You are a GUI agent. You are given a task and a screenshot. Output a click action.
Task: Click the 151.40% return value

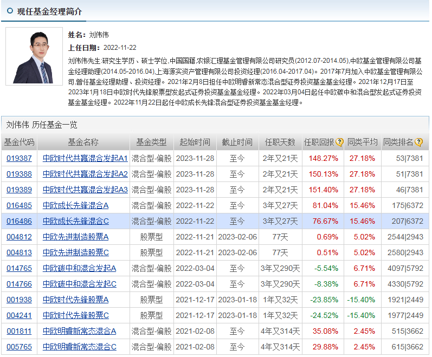(x=323, y=190)
